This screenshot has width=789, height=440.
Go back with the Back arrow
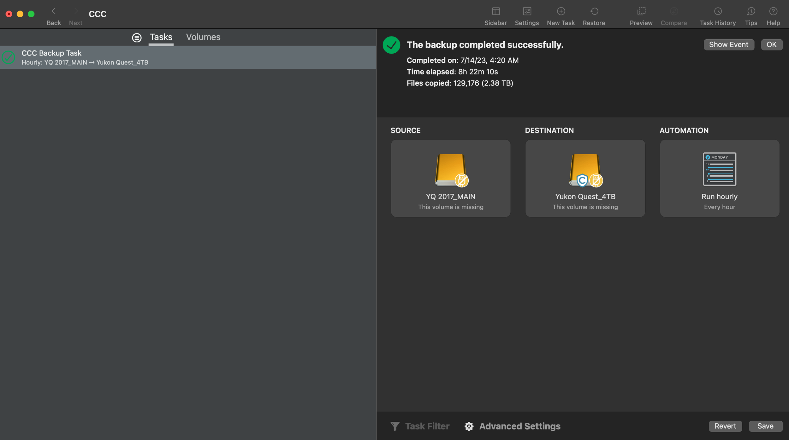click(x=54, y=11)
